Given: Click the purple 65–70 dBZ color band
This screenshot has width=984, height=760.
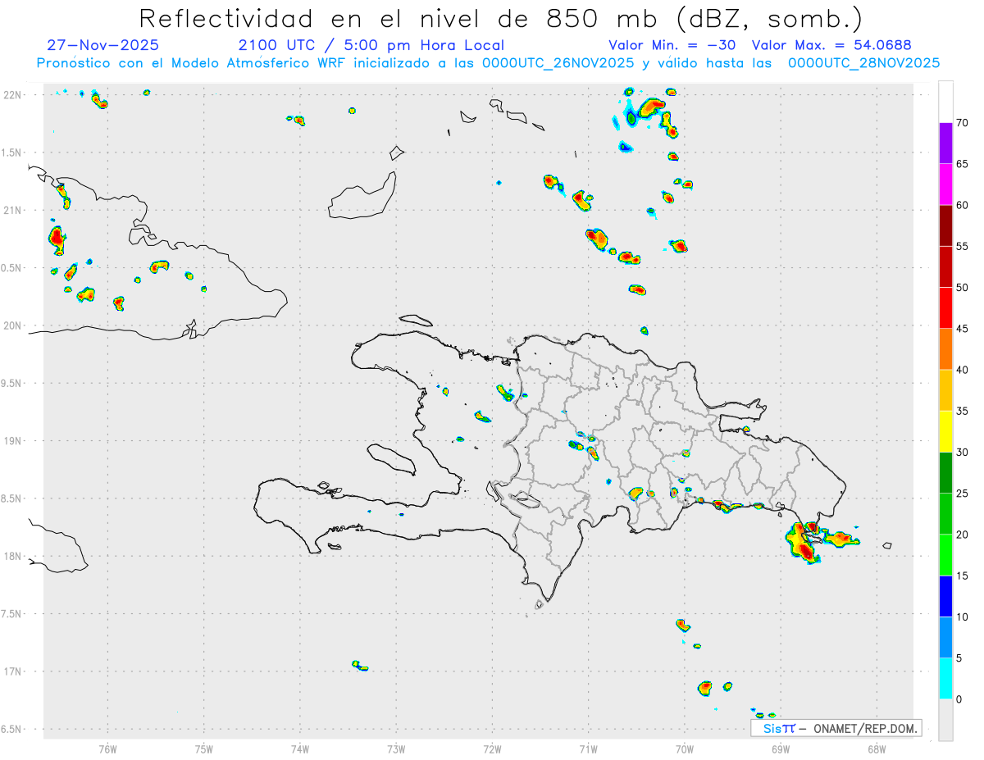Looking at the screenshot, I should tap(945, 143).
